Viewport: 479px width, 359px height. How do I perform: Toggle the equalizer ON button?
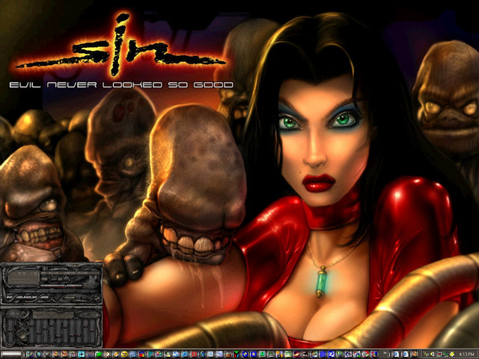[11, 314]
